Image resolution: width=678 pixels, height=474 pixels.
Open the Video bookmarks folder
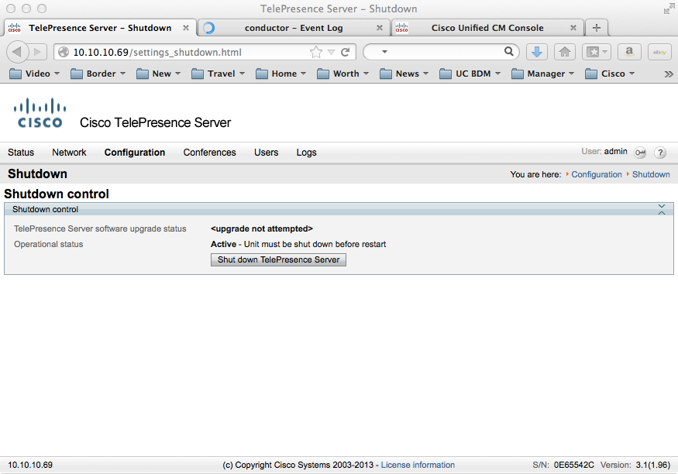[x=34, y=74]
